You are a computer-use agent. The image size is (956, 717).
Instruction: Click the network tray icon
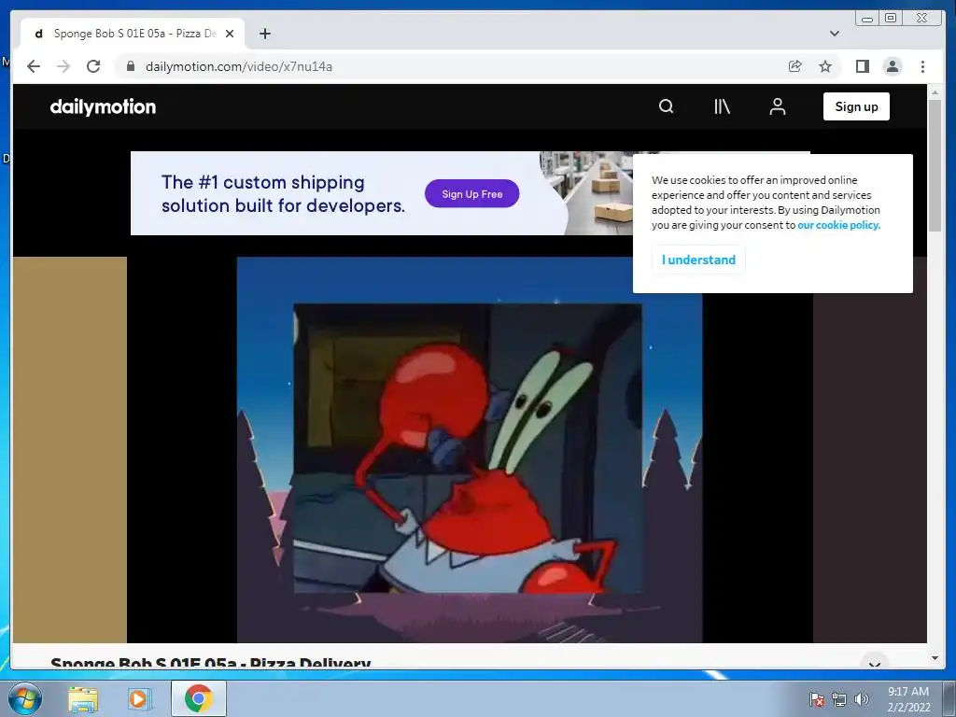pyautogui.click(x=839, y=699)
